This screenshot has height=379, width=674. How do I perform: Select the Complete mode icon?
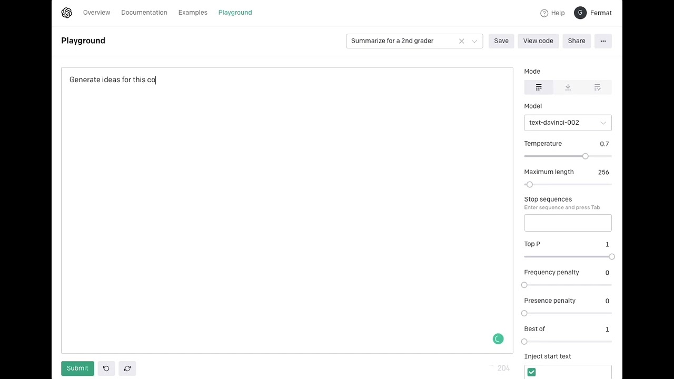click(x=539, y=87)
